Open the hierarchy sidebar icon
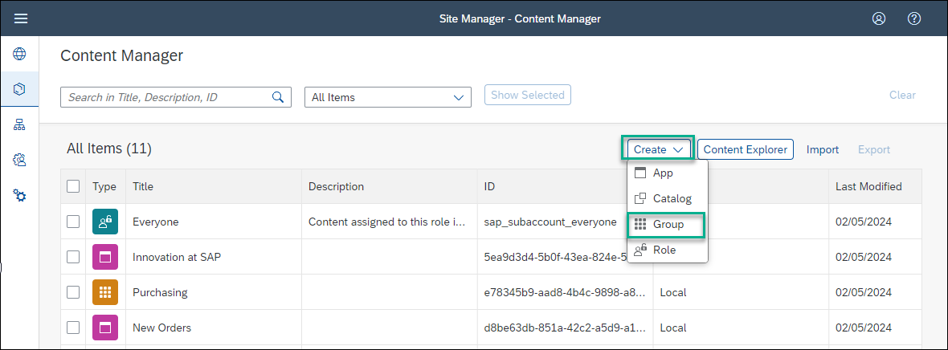 pos(20,124)
